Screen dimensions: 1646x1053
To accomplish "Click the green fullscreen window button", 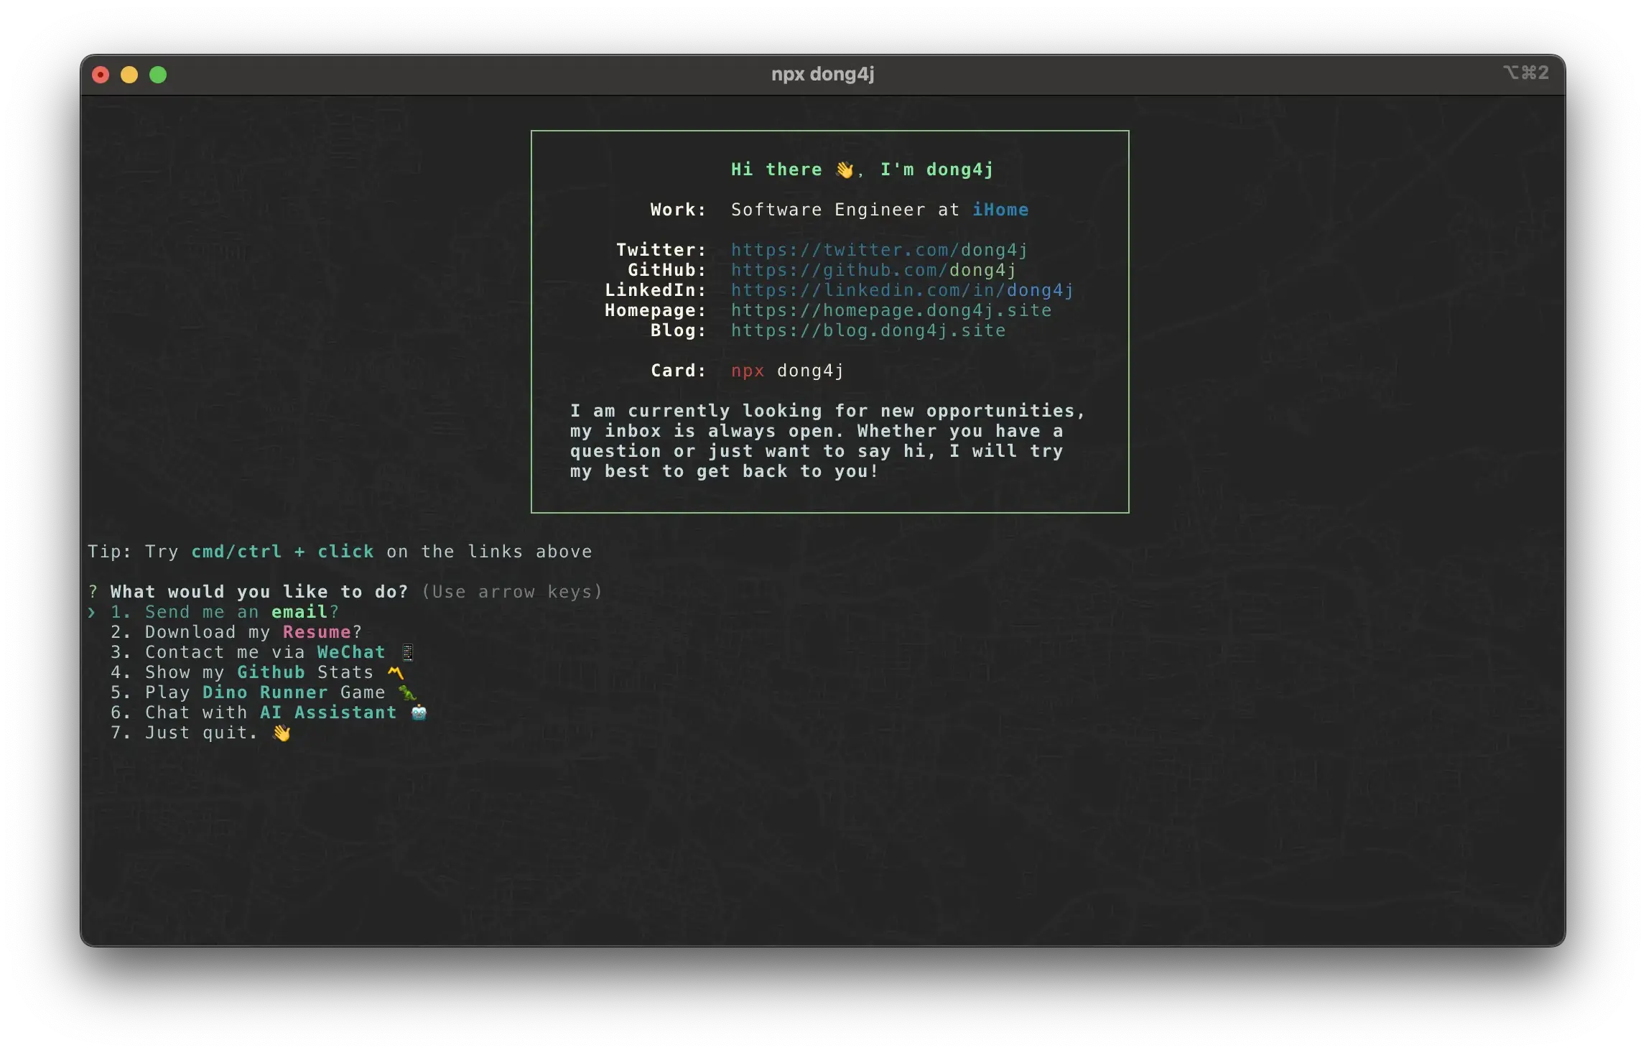I will (158, 75).
